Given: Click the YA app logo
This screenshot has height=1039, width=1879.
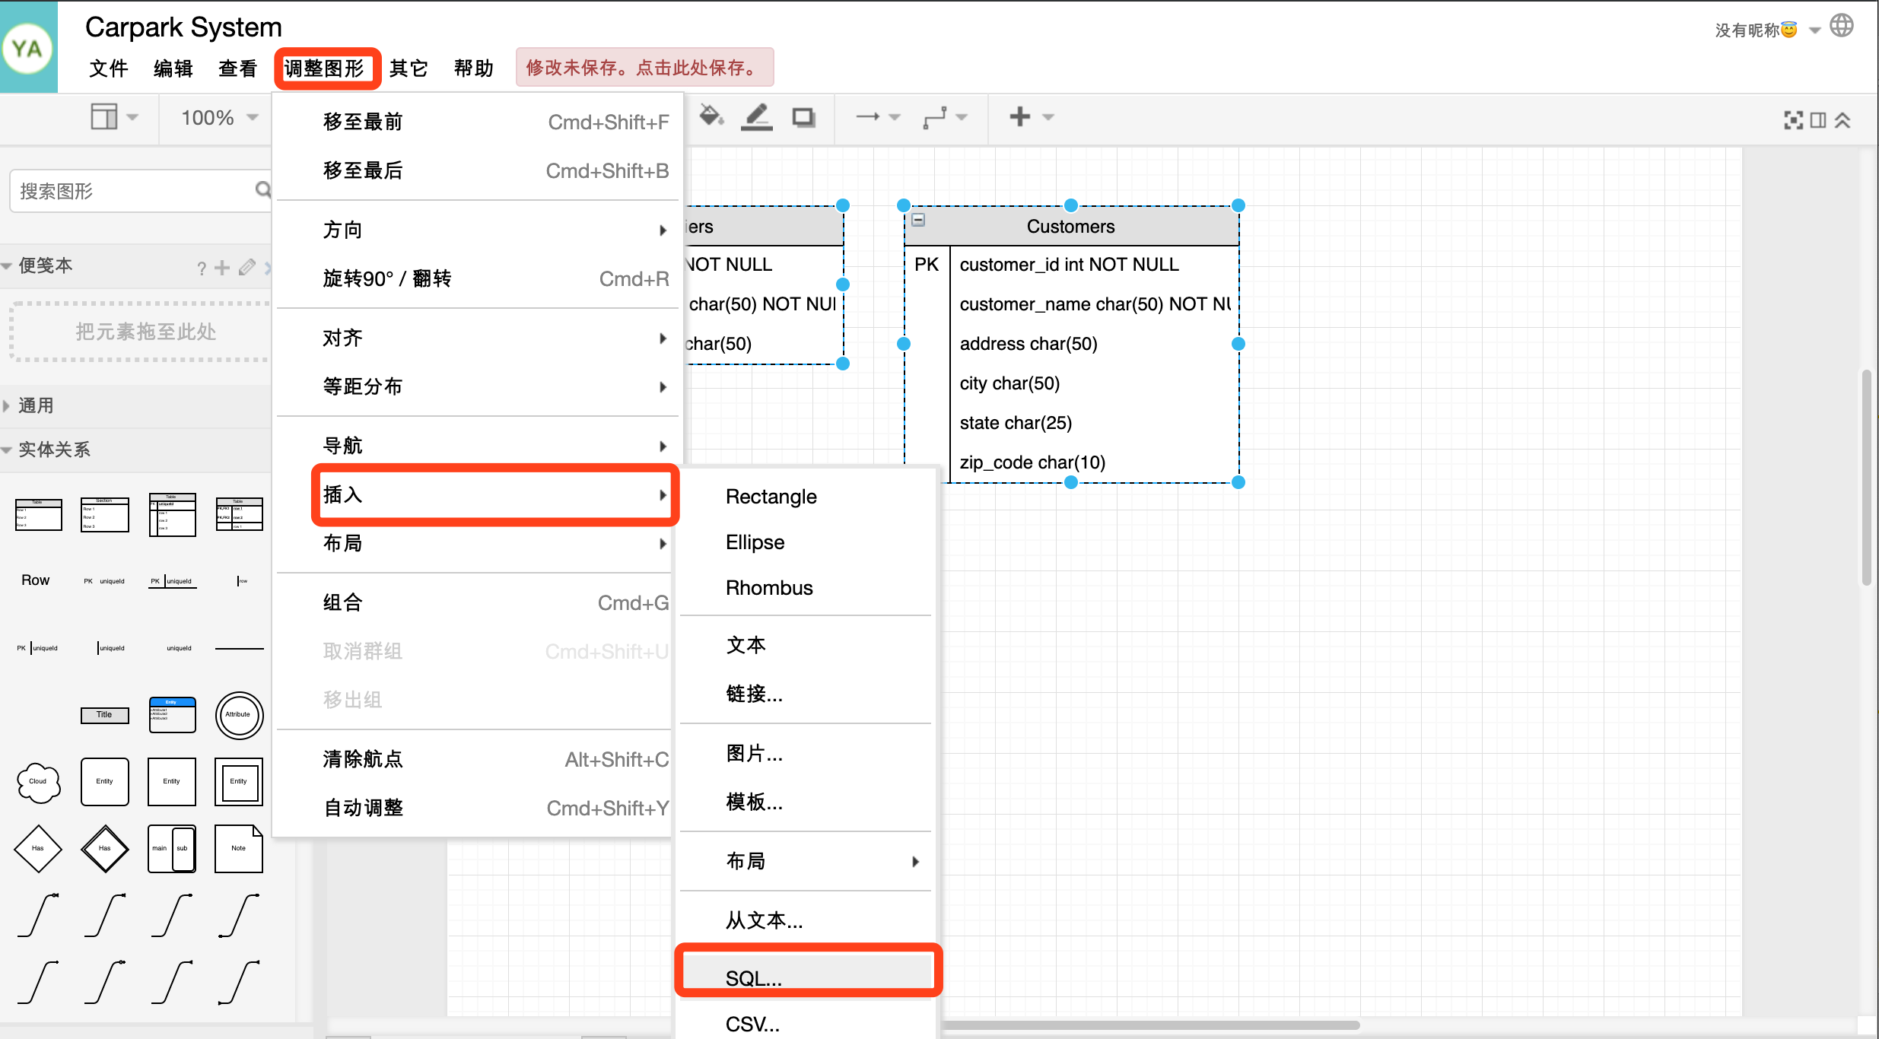Looking at the screenshot, I should pos(27,49).
